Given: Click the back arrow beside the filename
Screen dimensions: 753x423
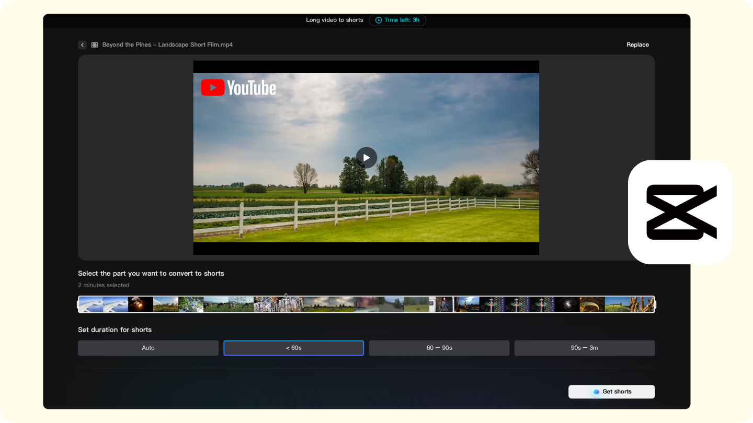Looking at the screenshot, I should (x=82, y=45).
